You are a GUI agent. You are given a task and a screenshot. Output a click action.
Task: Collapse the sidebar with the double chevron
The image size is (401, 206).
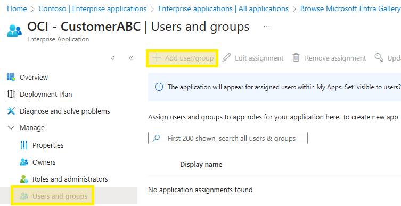131,58
